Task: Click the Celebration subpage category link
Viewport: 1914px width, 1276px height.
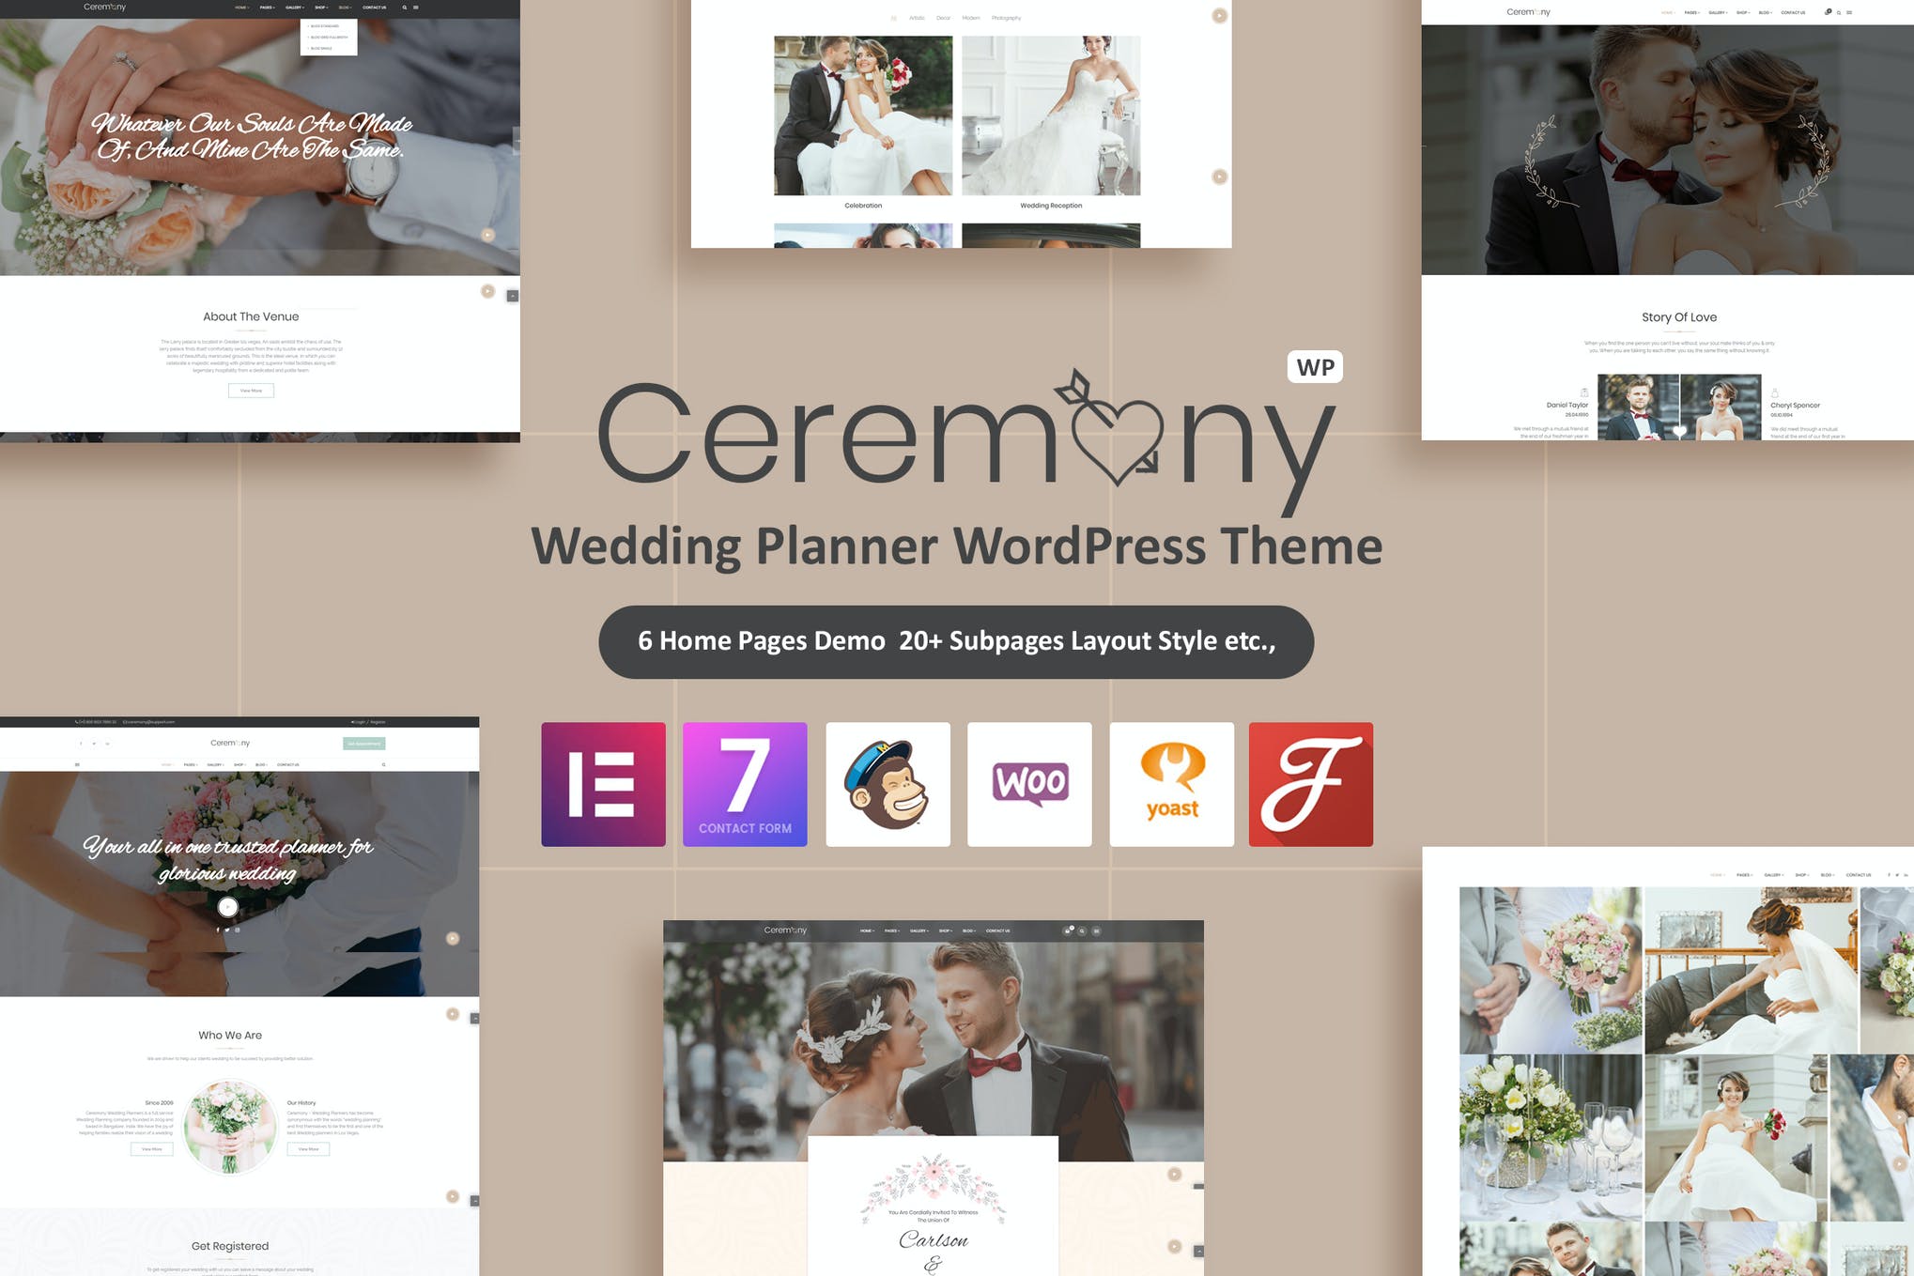Action: click(x=861, y=204)
